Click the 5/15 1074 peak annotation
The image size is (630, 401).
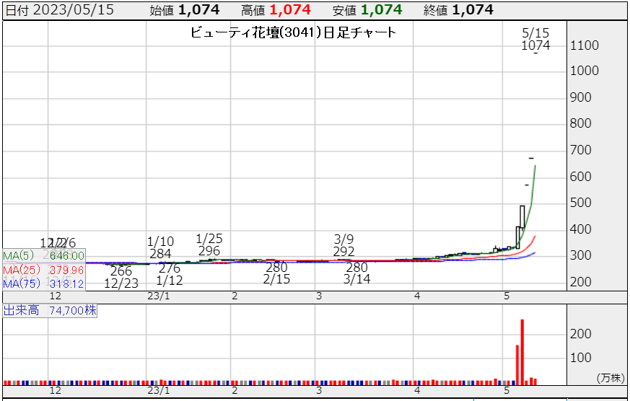pyautogui.click(x=535, y=39)
